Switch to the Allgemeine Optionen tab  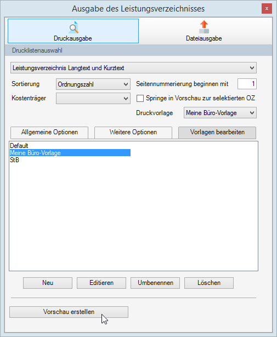click(x=49, y=132)
